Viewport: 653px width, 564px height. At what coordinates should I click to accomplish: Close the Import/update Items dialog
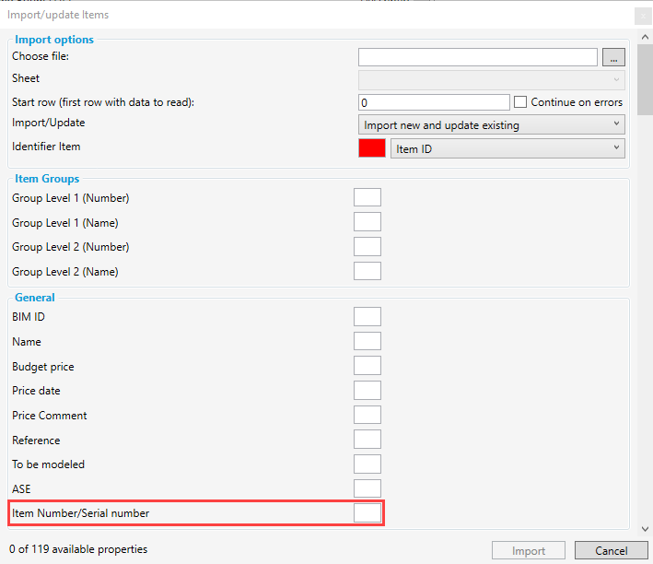642,16
